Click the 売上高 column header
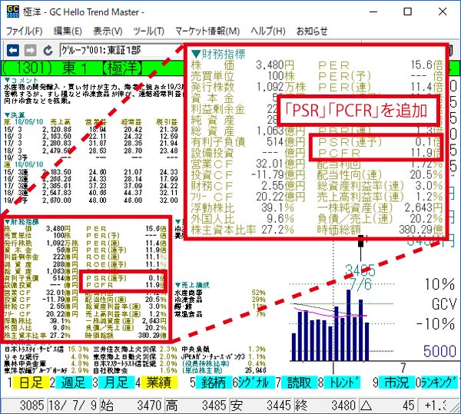This screenshot has width=461, height=414. [x=61, y=122]
